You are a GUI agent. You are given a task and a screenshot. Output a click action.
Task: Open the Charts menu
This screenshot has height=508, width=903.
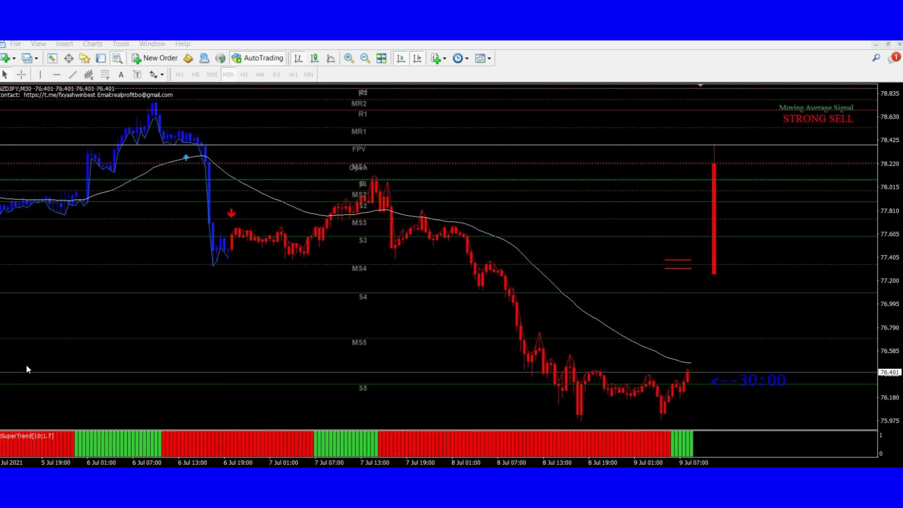pos(93,44)
